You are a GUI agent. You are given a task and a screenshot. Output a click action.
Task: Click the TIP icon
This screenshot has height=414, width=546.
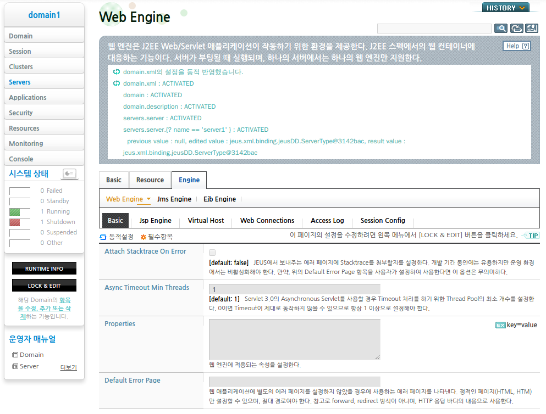pyautogui.click(x=531, y=236)
